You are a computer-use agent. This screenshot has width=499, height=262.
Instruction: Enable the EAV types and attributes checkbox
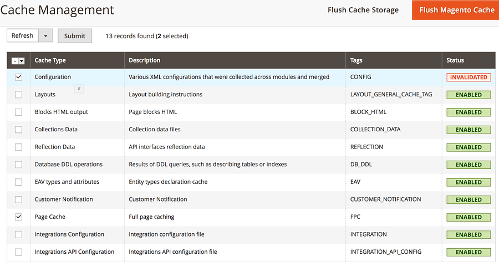tap(18, 182)
